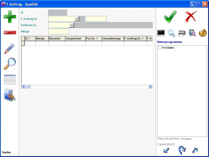Sort by the Benutzer column header
Viewport: 209px width, 157px height.
[x=57, y=39]
